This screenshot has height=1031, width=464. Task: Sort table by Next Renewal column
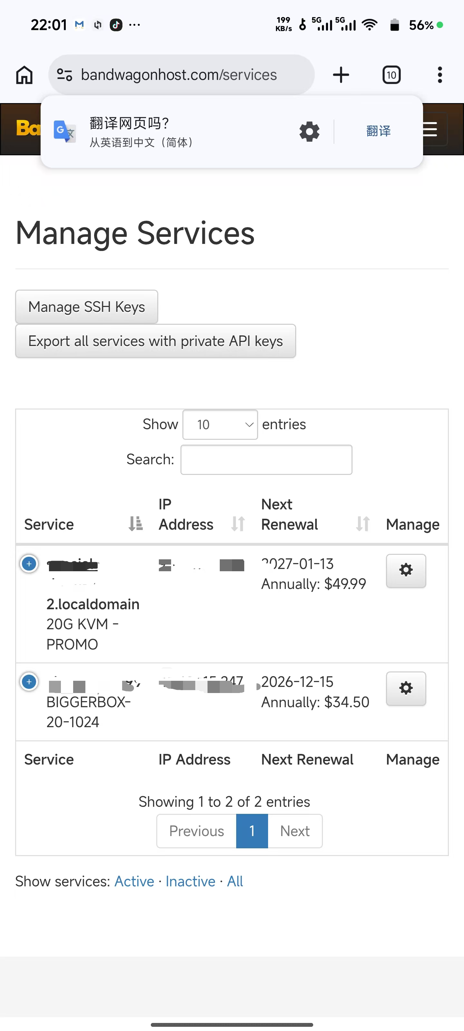point(315,514)
